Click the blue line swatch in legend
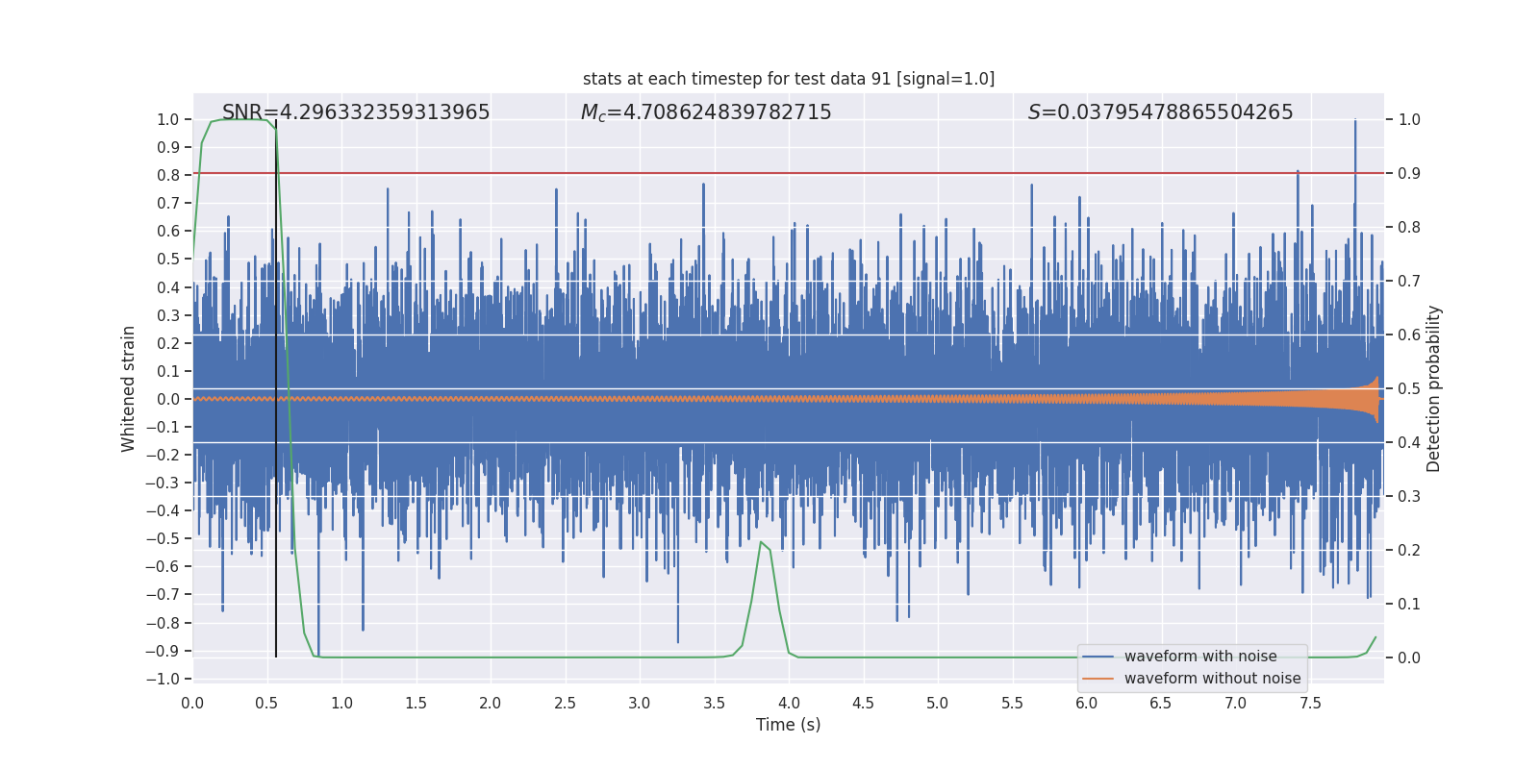Viewport: 1539px width, 769px height. (1097, 657)
